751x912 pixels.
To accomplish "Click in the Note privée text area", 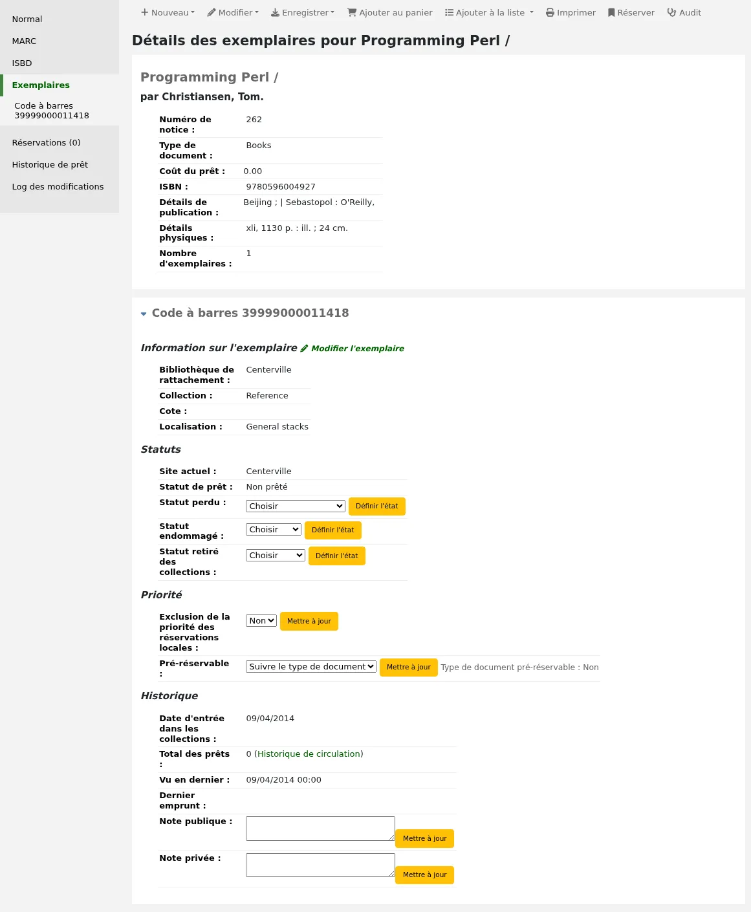I will point(320,865).
